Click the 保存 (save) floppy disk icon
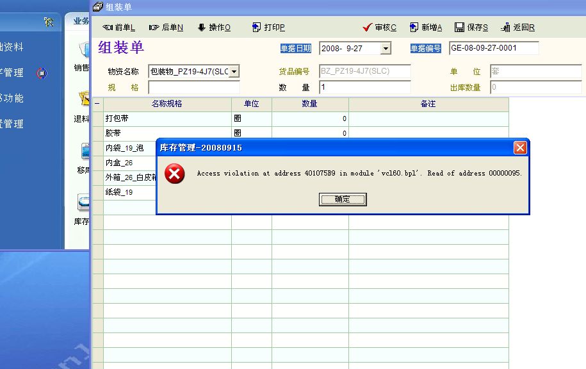The width and height of the screenshot is (586, 369). [x=459, y=28]
